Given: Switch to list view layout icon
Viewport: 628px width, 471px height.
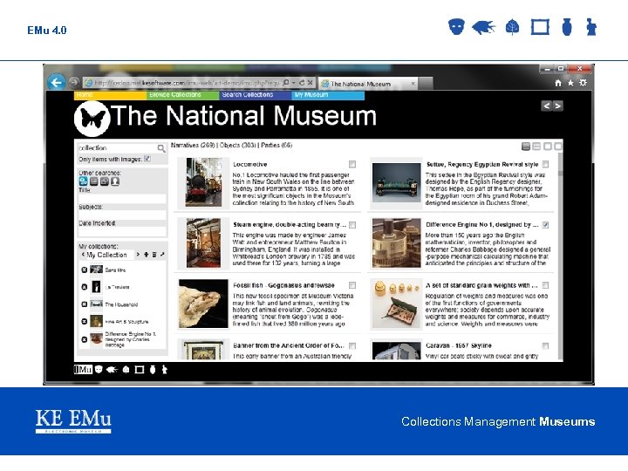Looking at the screenshot, I should pyautogui.click(x=526, y=147).
